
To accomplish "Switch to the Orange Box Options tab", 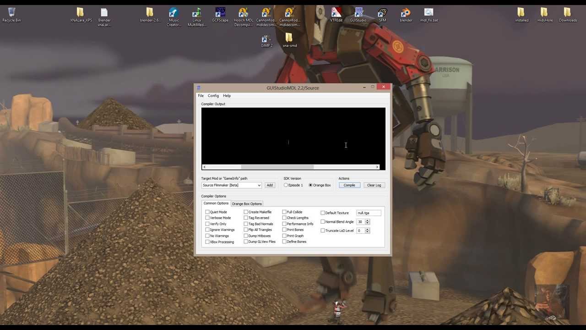I will [247, 204].
